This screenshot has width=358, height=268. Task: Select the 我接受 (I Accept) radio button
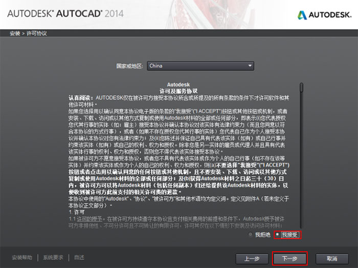tap(277, 235)
